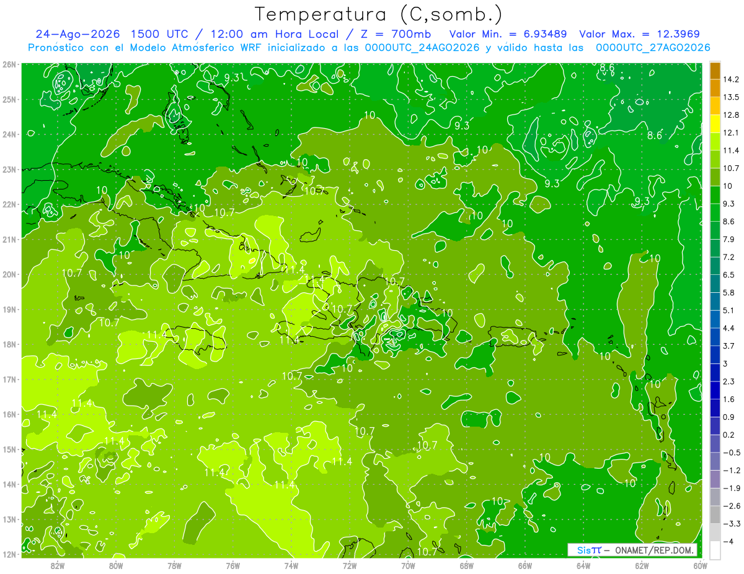
Task: Click the gray legend swatch between -3.3 and -2.6
Action: pos(715,515)
